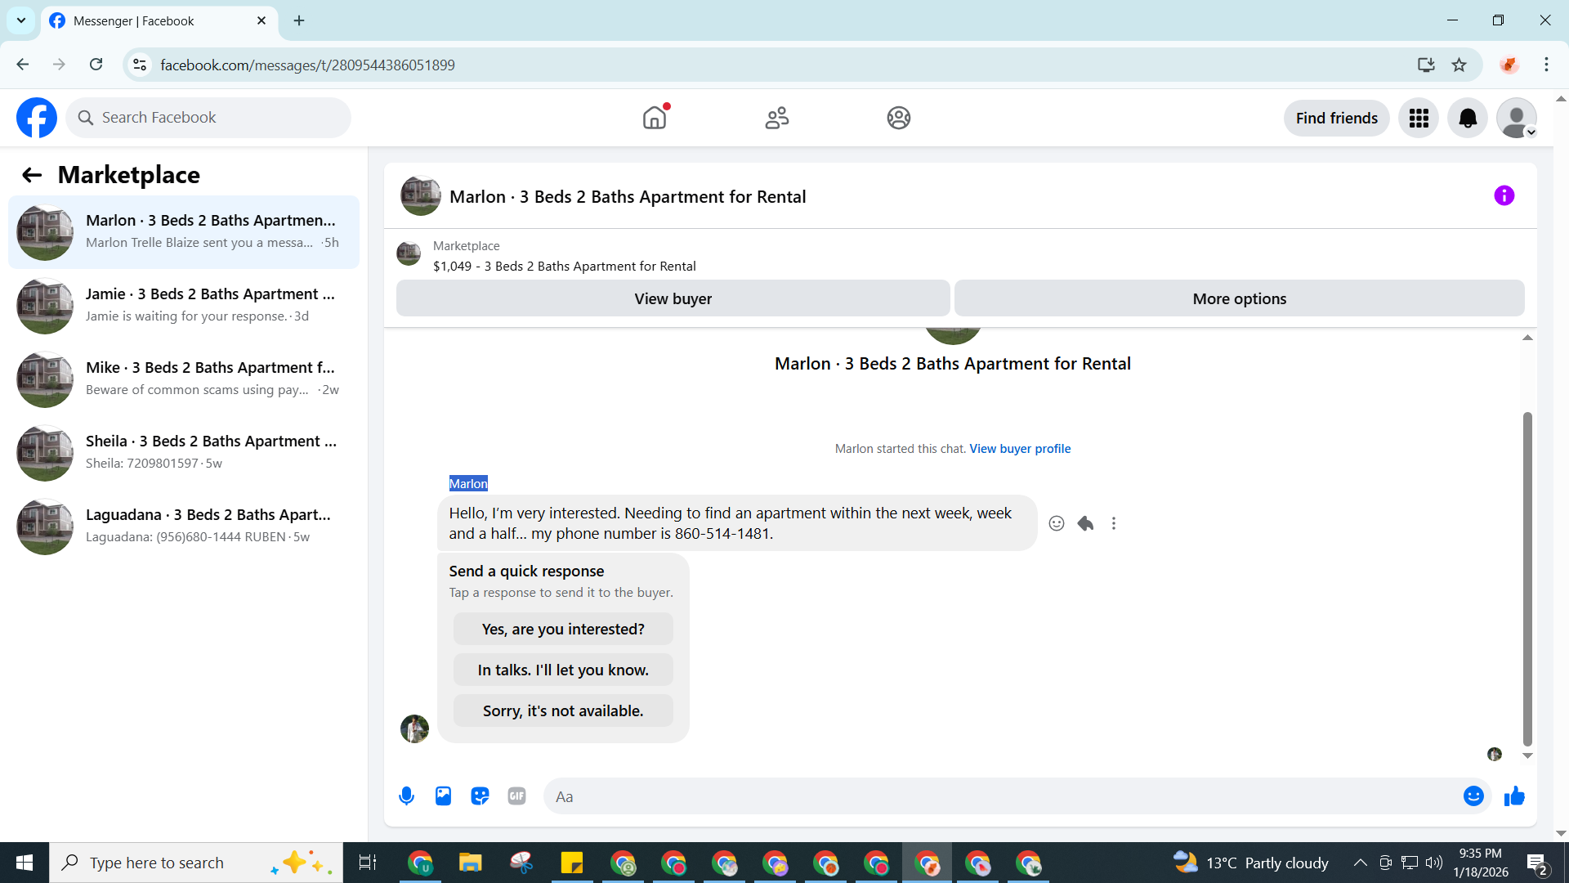Screen dimensions: 1569x883
Task: Open the sticker picker icon
Action: click(480, 796)
